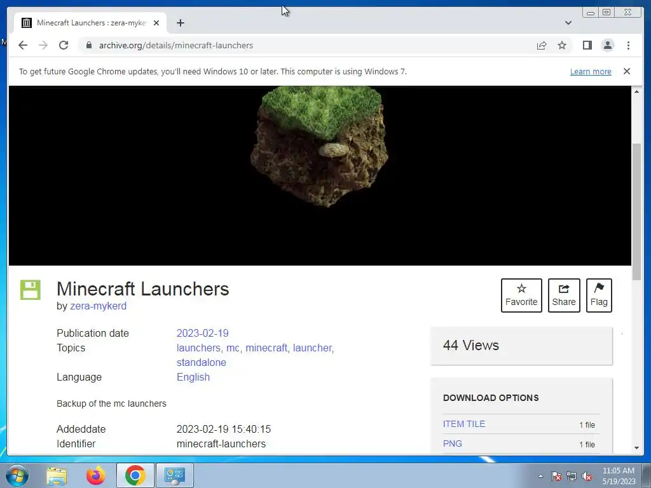Launch Firefox from the taskbar
This screenshot has width=651, height=488.
(x=96, y=475)
